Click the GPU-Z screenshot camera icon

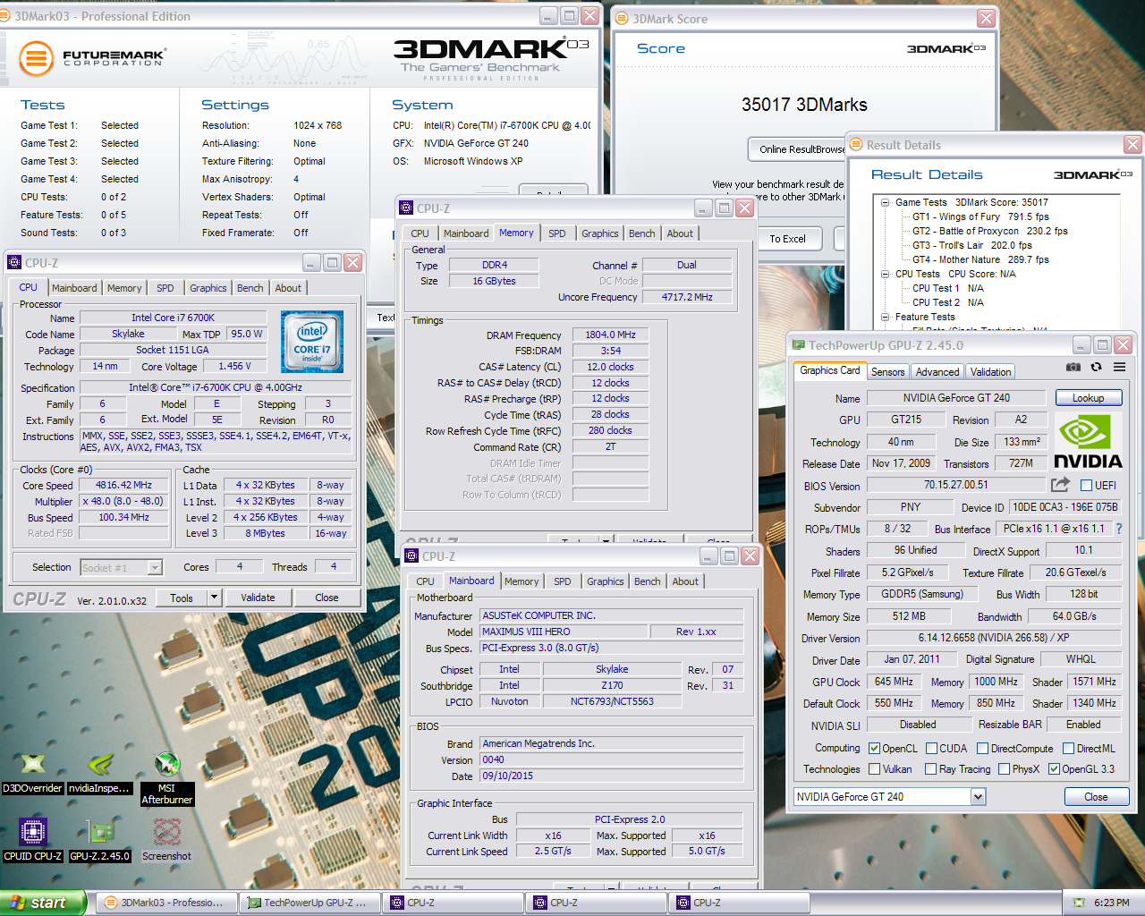[1073, 367]
